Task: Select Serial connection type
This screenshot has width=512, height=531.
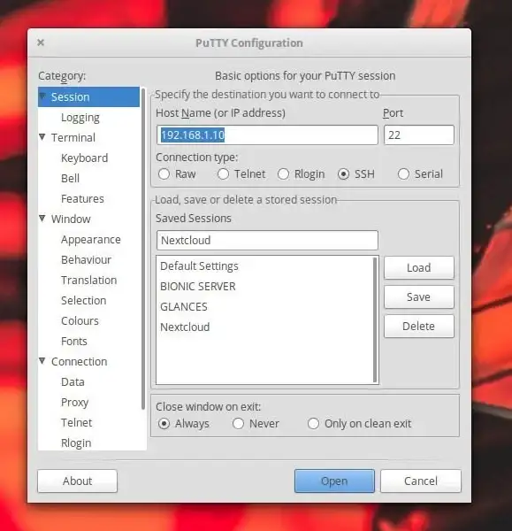Action: (x=420, y=174)
